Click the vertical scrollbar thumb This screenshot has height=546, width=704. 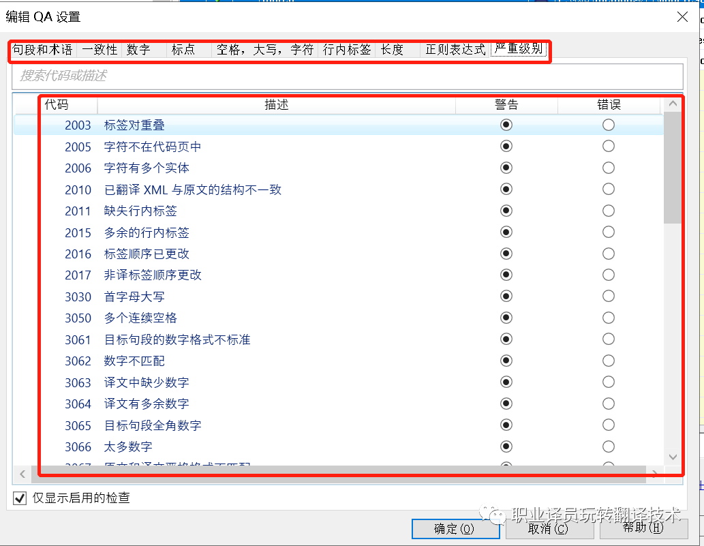click(x=673, y=168)
